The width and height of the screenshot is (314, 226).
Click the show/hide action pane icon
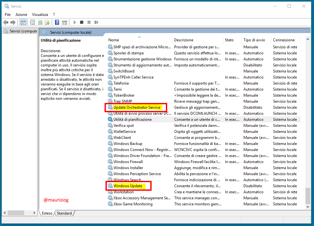point(65,23)
